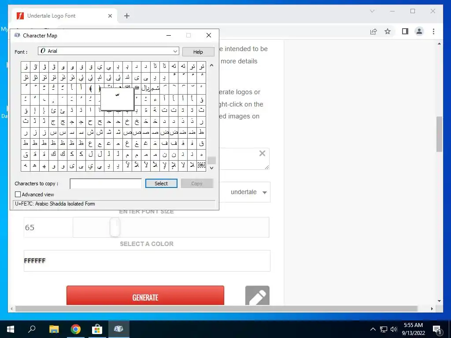Focus the Characters to copy field
Viewport: 451px width, 338px height.
106,184
